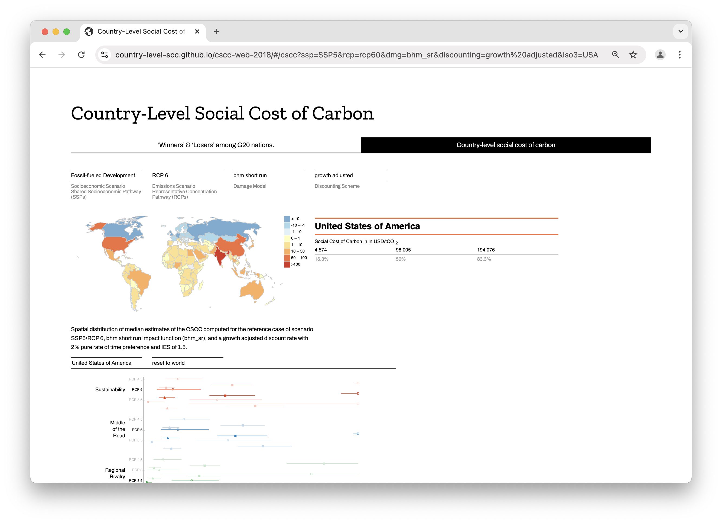The image size is (722, 523).
Task: Click the zoom magnifier icon in address bar
Action: tap(615, 55)
